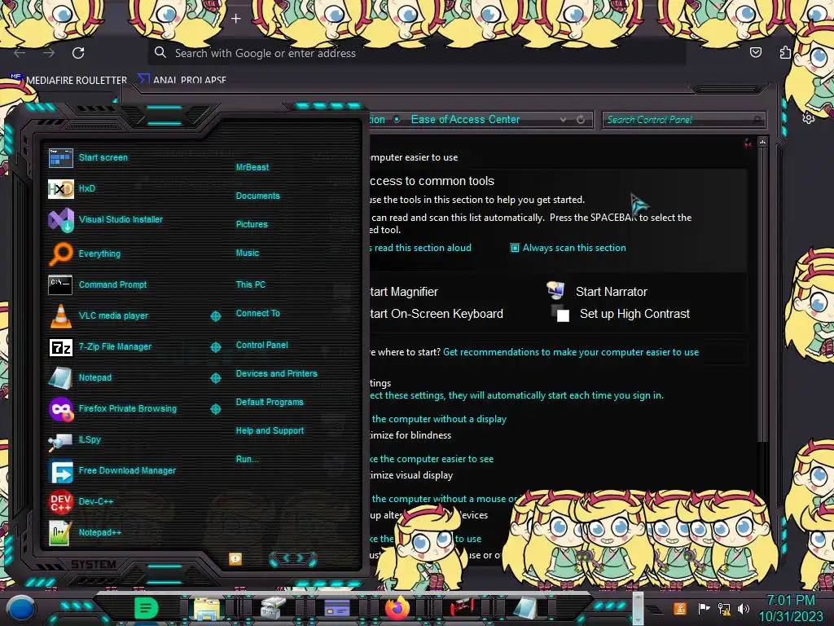Click Set up High Contrast
This screenshot has height=626, width=834.
click(634, 314)
